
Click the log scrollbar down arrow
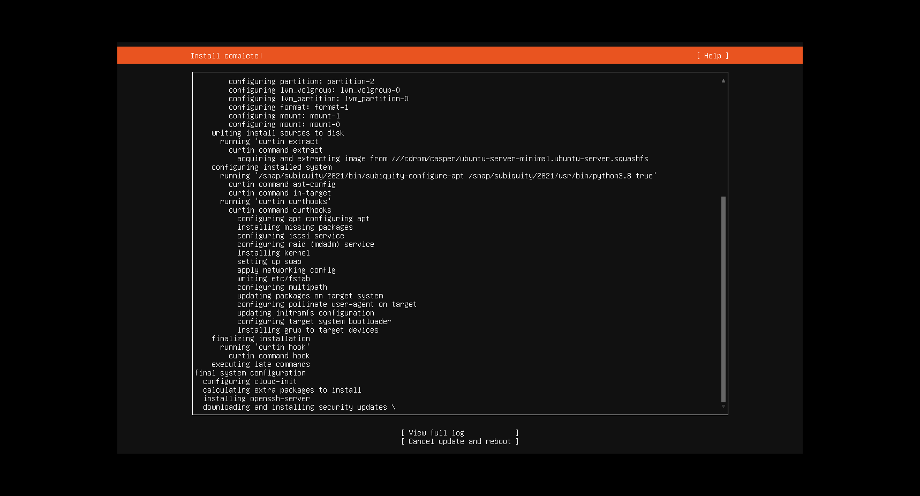click(723, 407)
